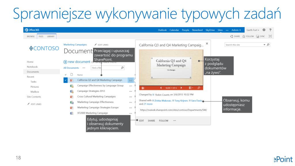Click Excel icon of Campaign Effectiveness by Language

tap(71, 86)
